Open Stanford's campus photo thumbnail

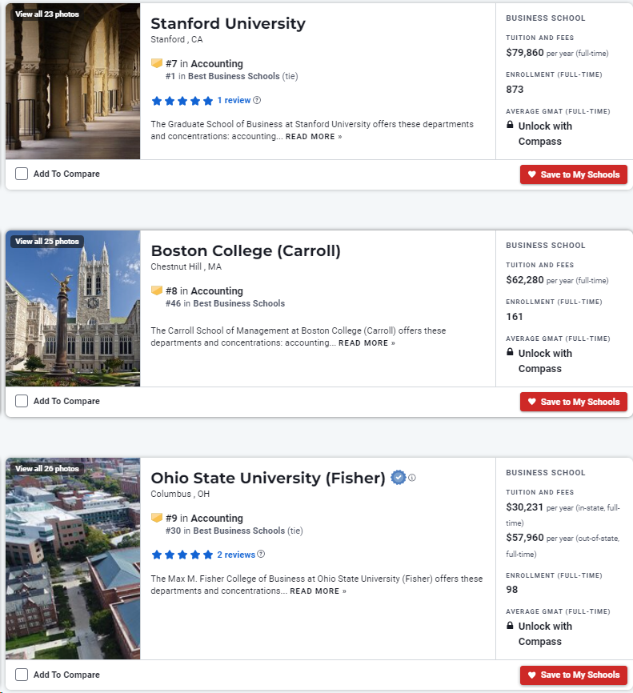[73, 82]
